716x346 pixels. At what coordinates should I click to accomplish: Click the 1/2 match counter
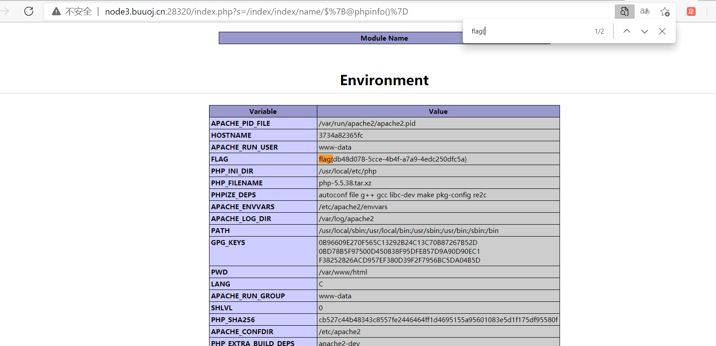pos(599,31)
